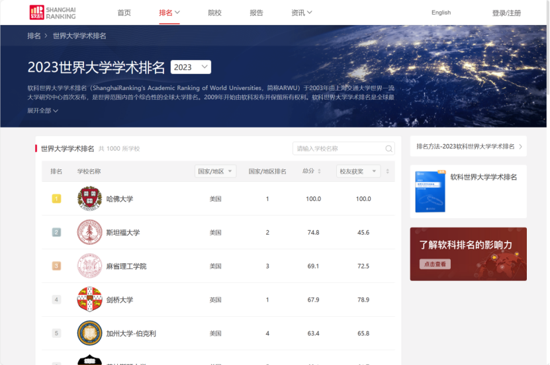The height and width of the screenshot is (365, 550).
Task: Open 加州大学-伯克利 school name
Action: pos(131,333)
